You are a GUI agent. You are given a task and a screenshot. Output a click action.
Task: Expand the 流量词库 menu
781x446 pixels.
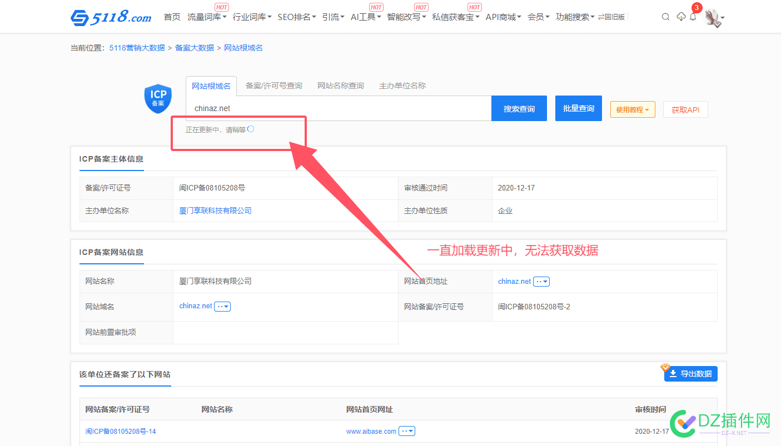[207, 17]
